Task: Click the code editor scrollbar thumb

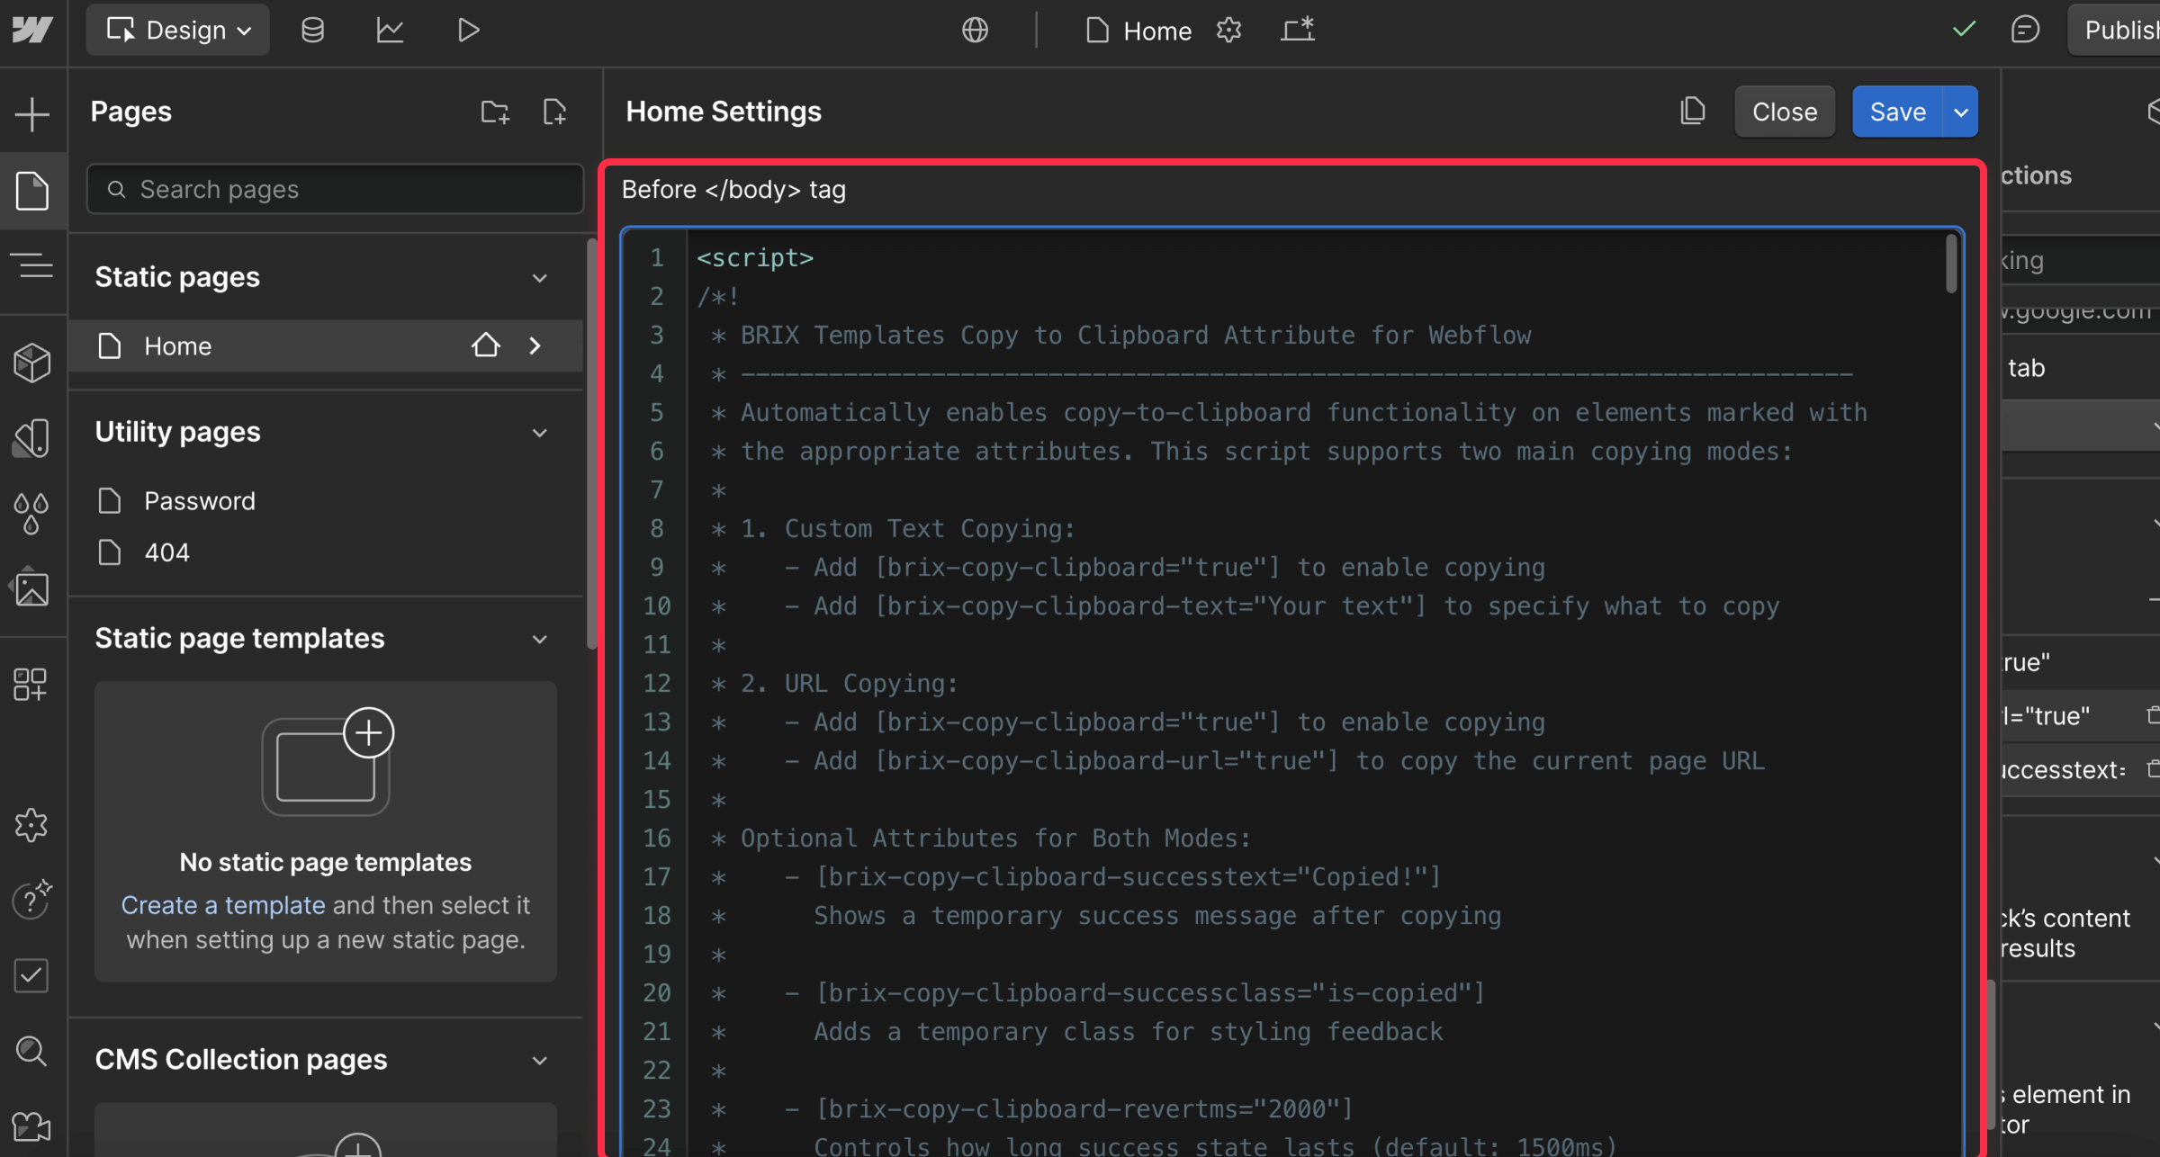Action: 1951,263
